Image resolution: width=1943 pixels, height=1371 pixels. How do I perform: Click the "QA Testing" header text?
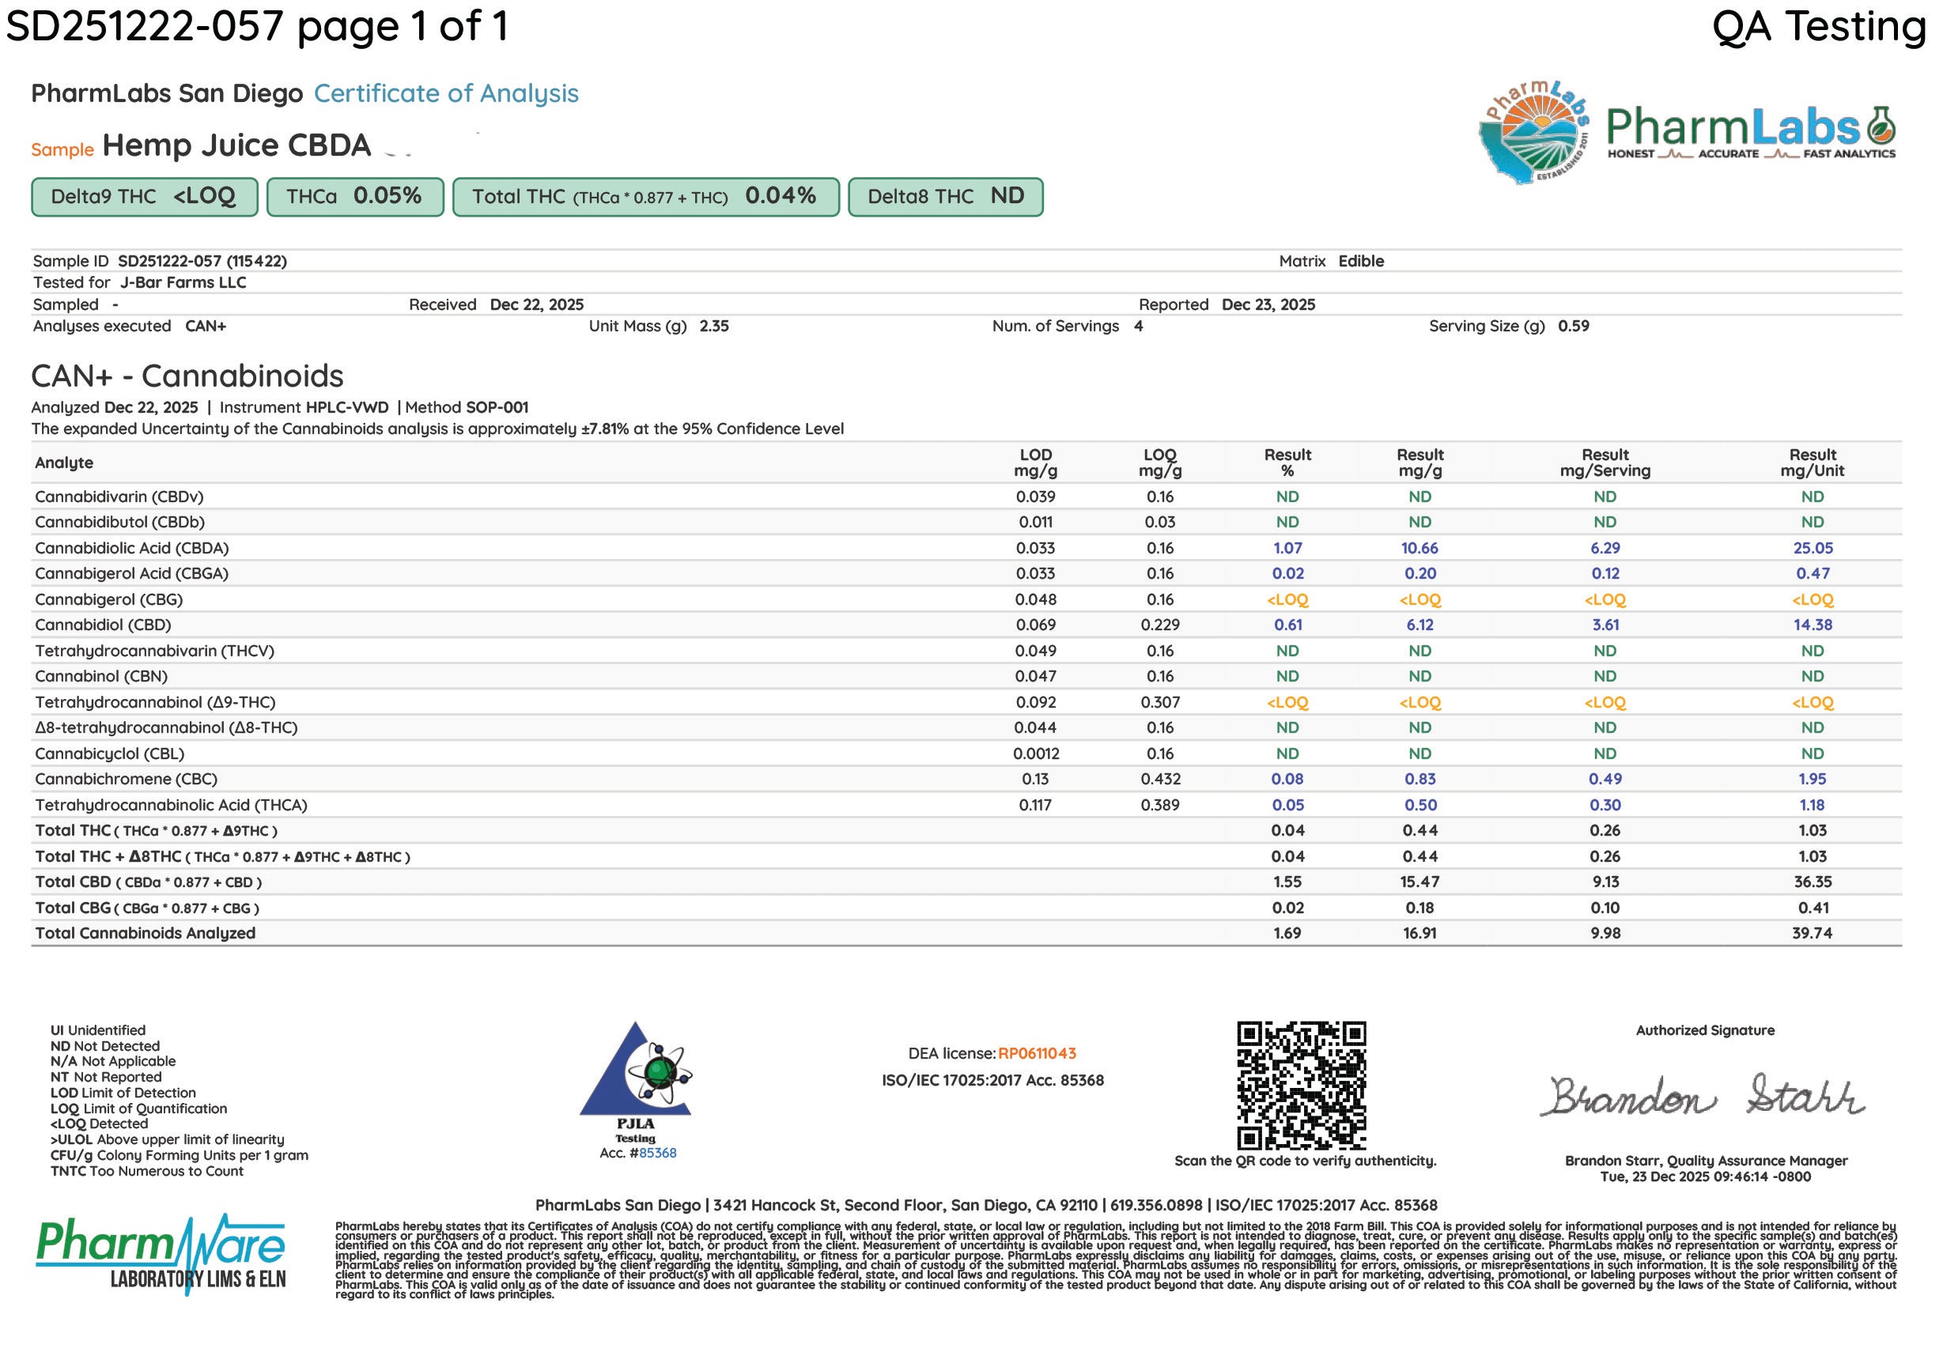coord(1820,26)
